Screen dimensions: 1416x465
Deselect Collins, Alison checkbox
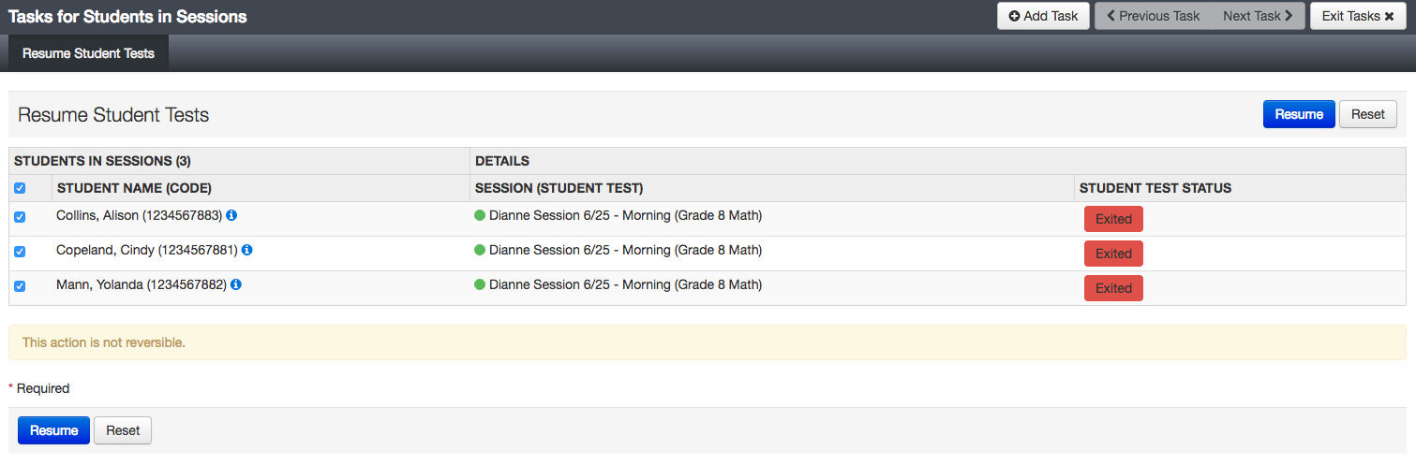click(20, 217)
